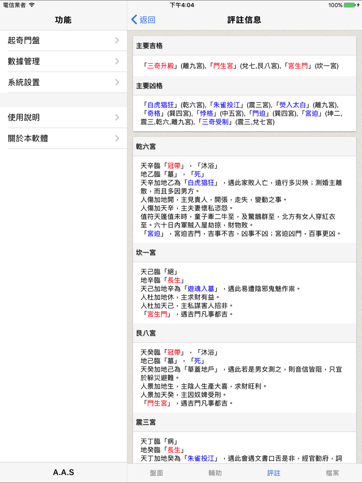The width and height of the screenshot is (362, 483).
Task: Tap 冠帶 in the 乾六宮 section
Action: click(174, 166)
